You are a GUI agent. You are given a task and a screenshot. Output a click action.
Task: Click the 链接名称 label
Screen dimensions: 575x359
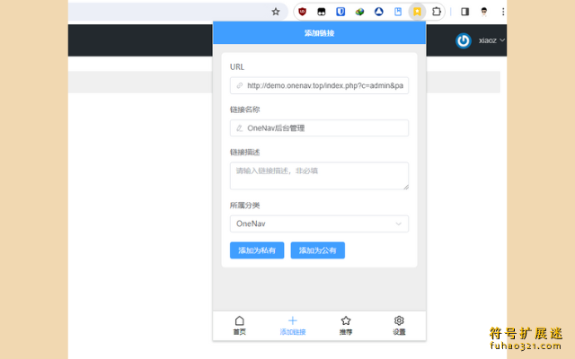point(244,109)
